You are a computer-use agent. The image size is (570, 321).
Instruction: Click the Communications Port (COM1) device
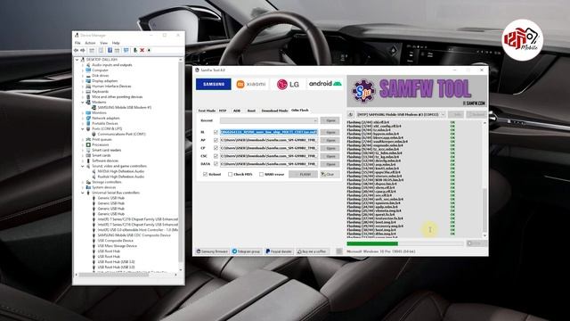[121, 134]
